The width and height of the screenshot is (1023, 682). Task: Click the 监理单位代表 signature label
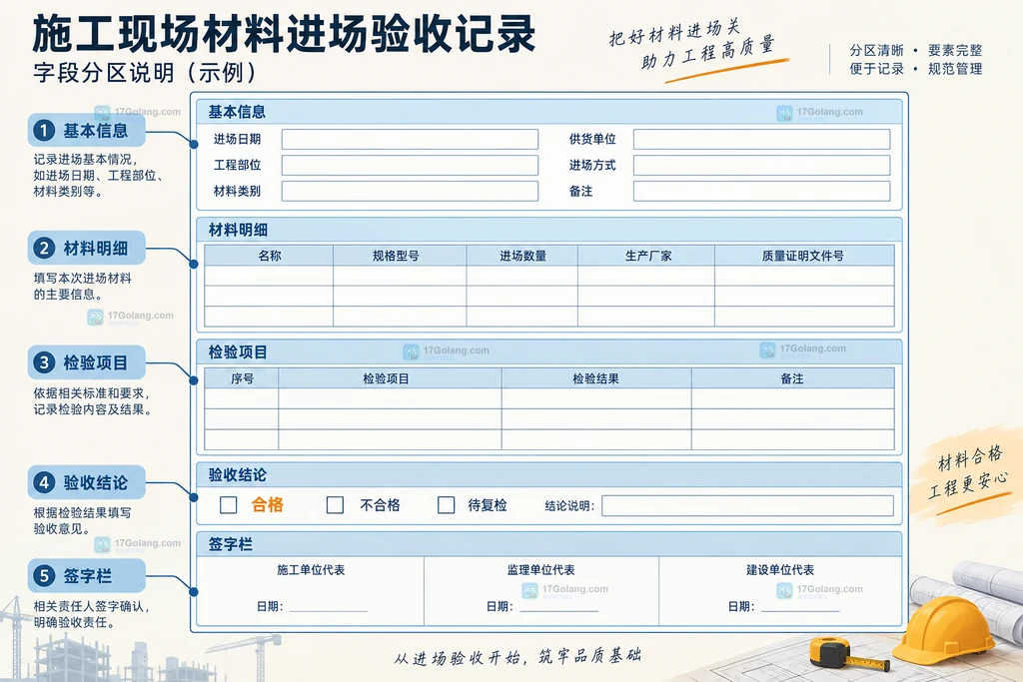point(540,570)
